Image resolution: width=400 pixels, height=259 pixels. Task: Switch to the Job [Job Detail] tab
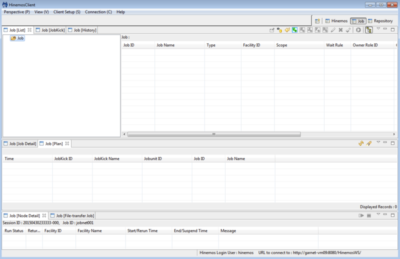20,143
